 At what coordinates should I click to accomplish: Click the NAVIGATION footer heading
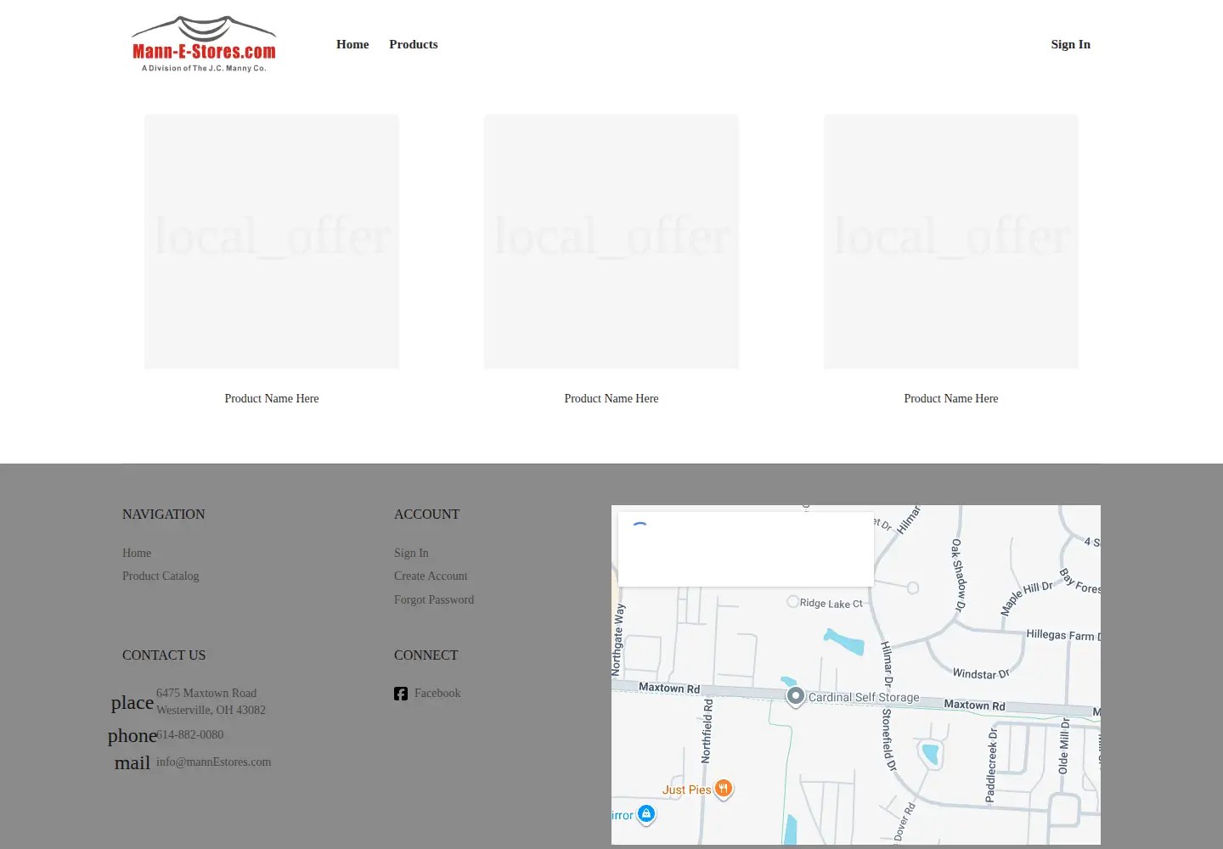164,514
